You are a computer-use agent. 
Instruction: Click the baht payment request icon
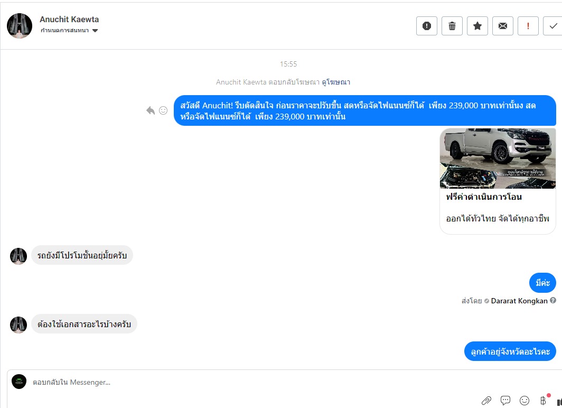point(544,400)
